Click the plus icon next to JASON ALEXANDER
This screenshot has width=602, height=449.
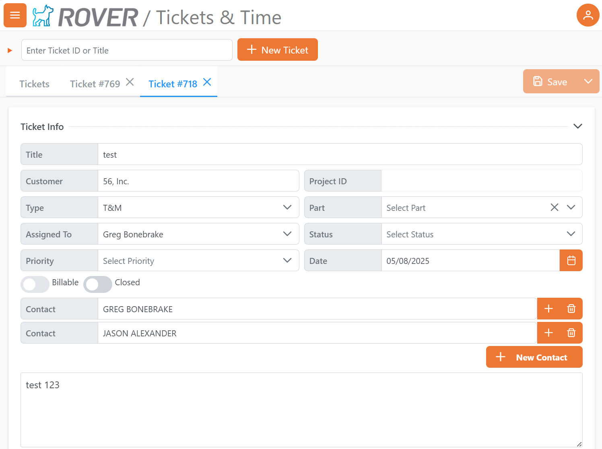coord(548,333)
